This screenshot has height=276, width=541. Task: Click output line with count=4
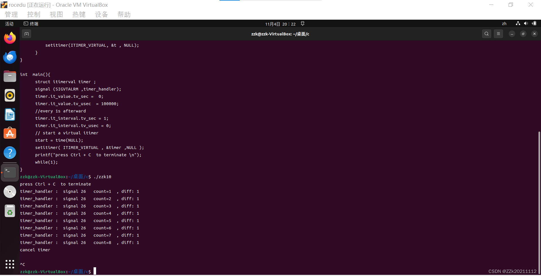click(79, 213)
